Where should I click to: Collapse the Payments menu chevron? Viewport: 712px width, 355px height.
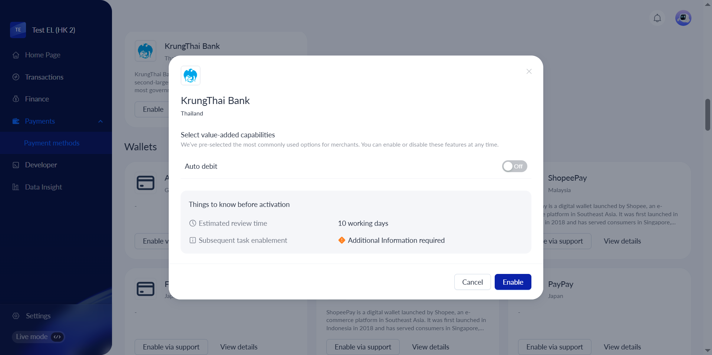[x=100, y=121]
